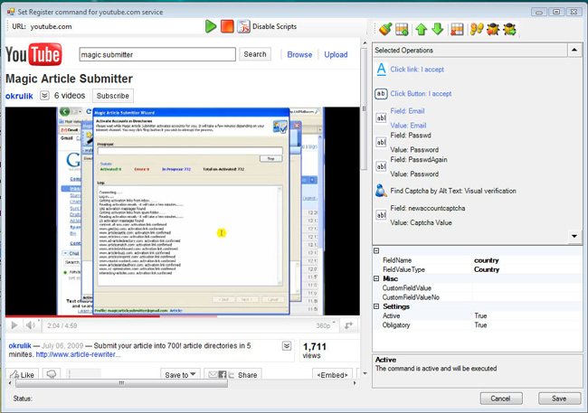Image resolution: width=588 pixels, height=413 pixels.
Task: Click the Embed button
Action: pos(332,374)
